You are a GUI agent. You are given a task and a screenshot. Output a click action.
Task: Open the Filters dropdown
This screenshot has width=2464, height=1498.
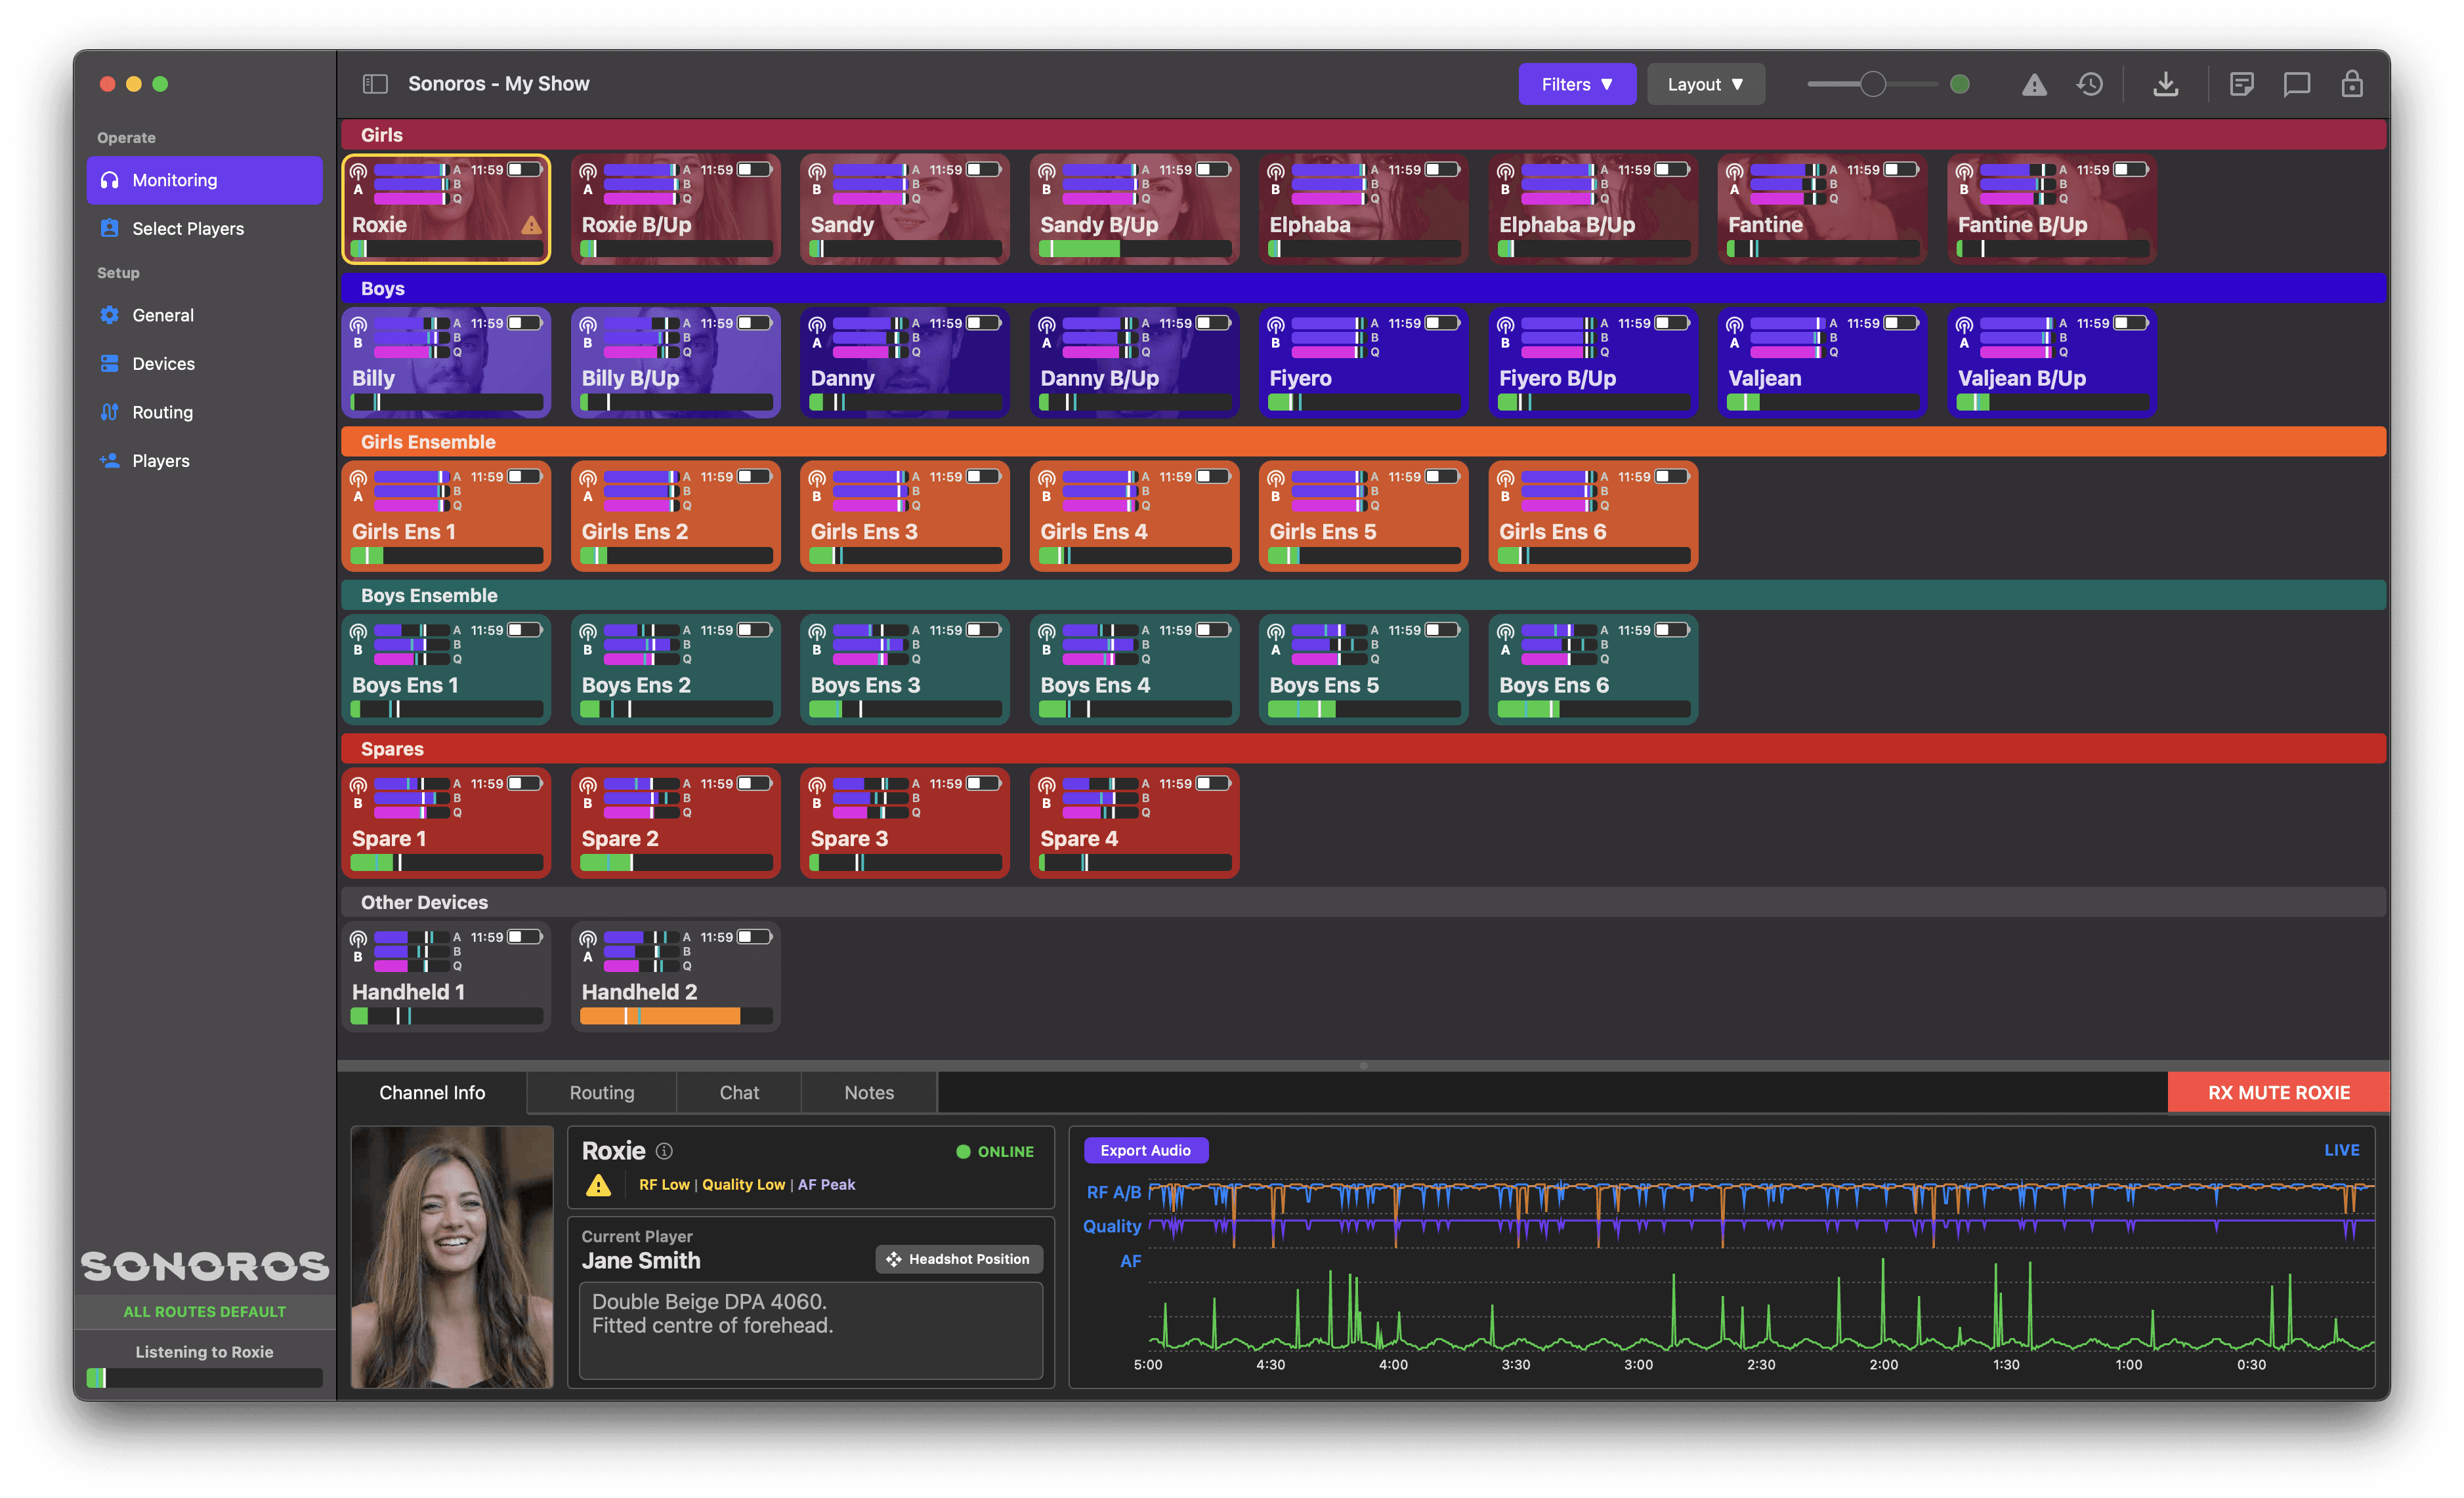tap(1576, 85)
